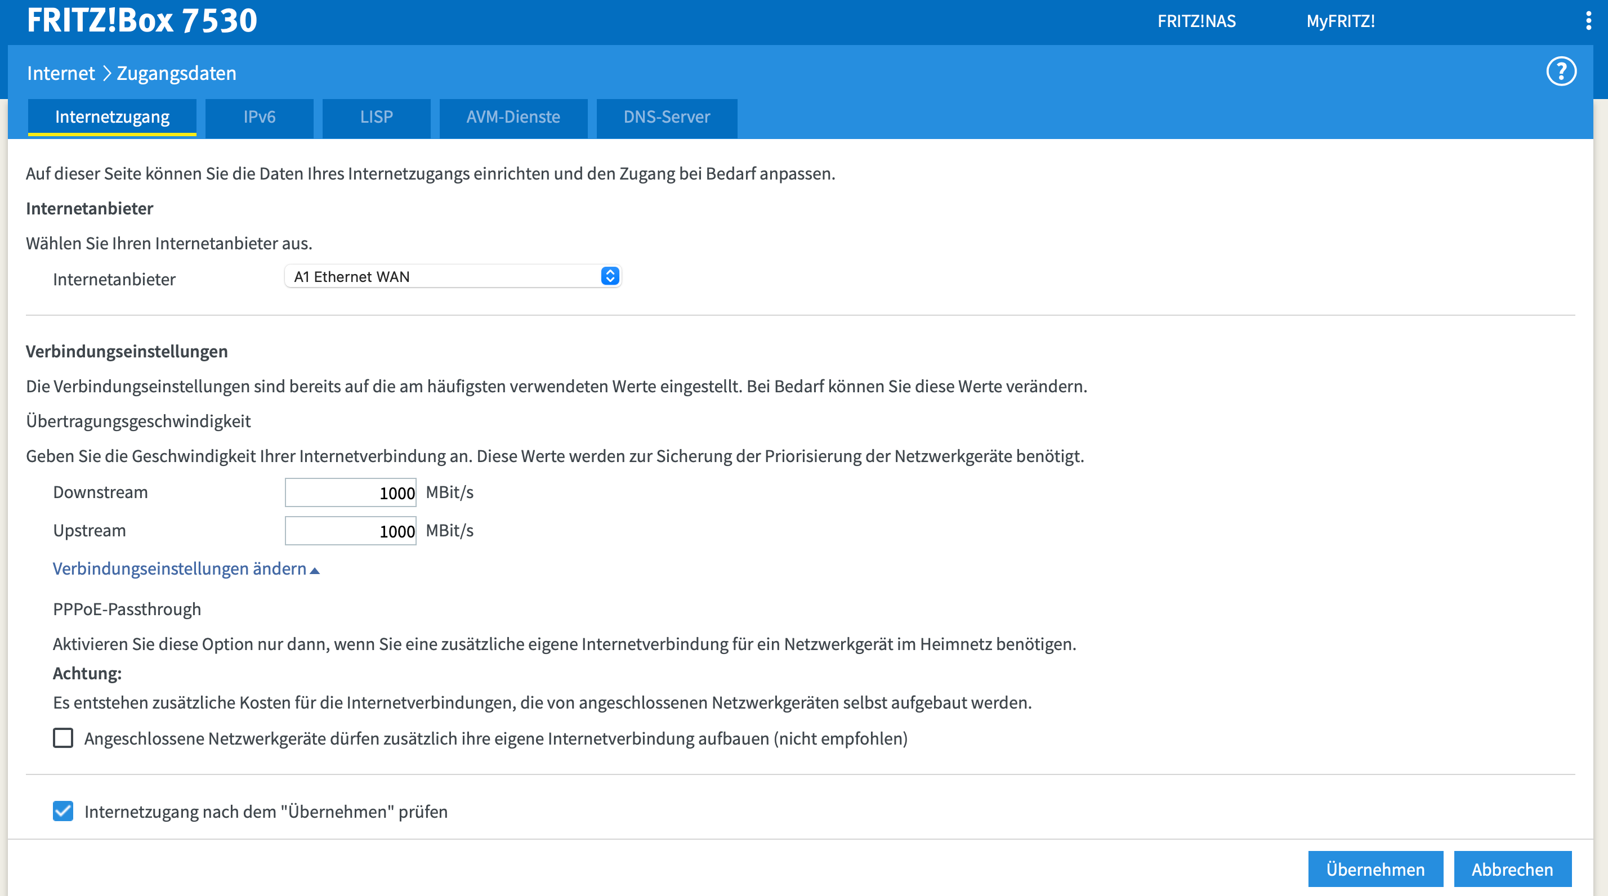1608x896 pixels.
Task: Click the Abbrechen button
Action: [x=1512, y=868]
